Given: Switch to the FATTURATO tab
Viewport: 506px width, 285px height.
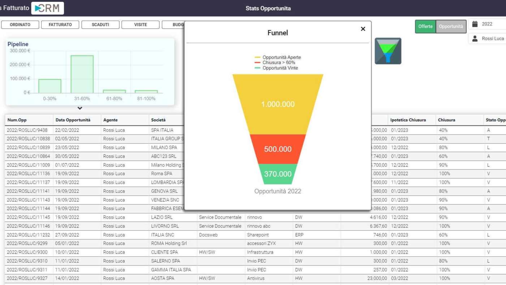Looking at the screenshot, I should coord(60,25).
